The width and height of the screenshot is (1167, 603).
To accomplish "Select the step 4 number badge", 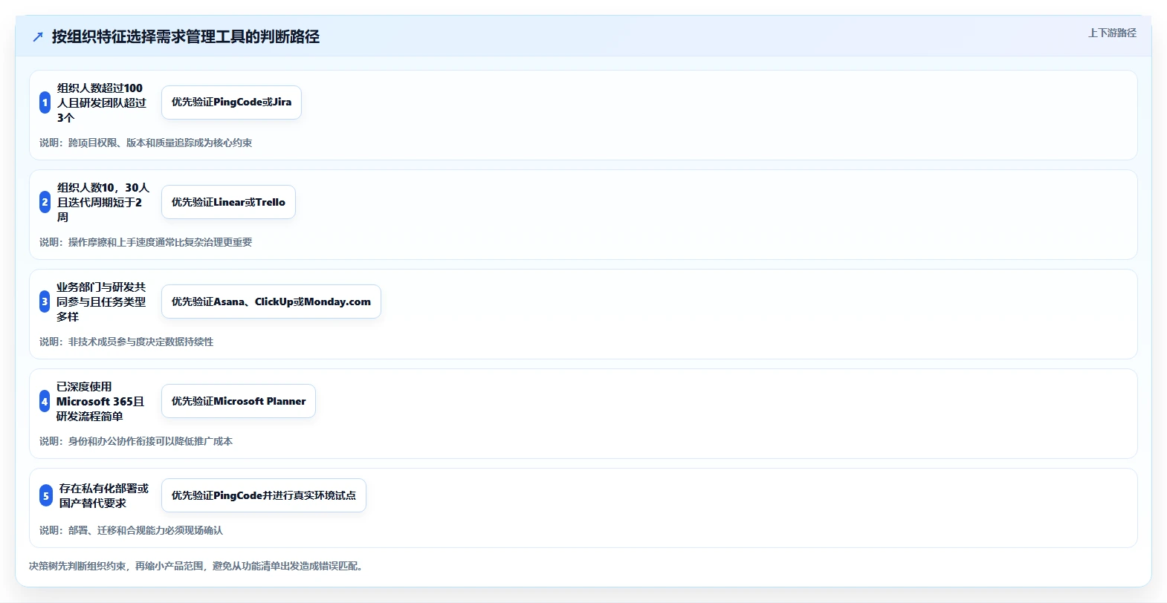I will pyautogui.click(x=45, y=401).
